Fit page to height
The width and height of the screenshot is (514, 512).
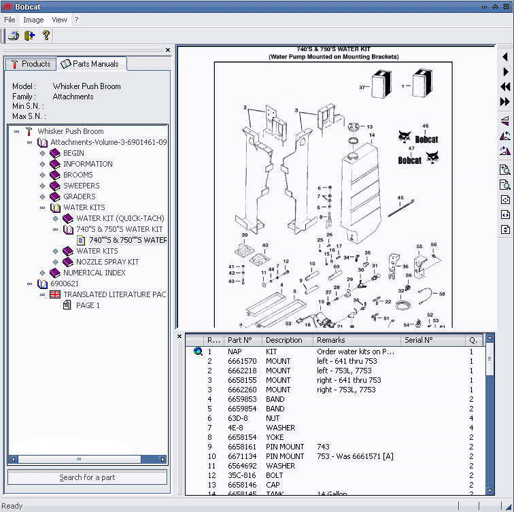coord(505,229)
